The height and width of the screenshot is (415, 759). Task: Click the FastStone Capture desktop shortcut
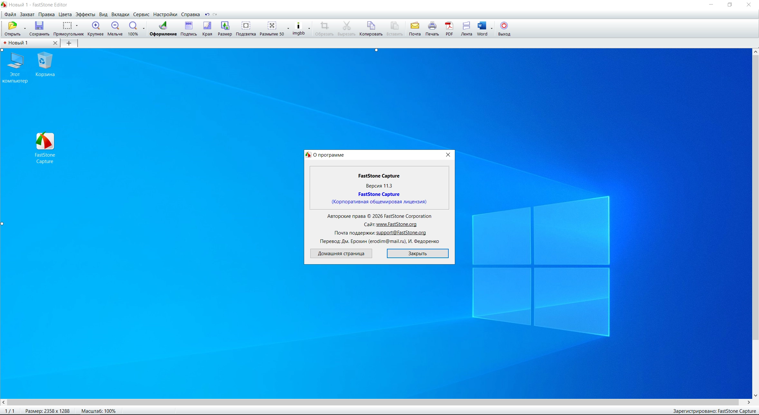coord(45,148)
